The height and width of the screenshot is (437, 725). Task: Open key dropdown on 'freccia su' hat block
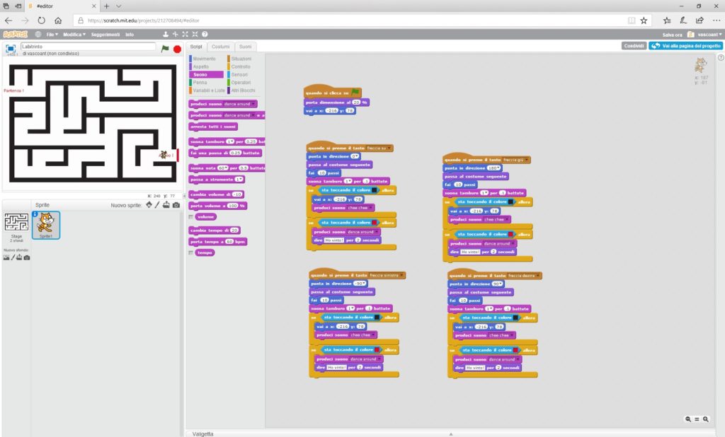[389, 148]
